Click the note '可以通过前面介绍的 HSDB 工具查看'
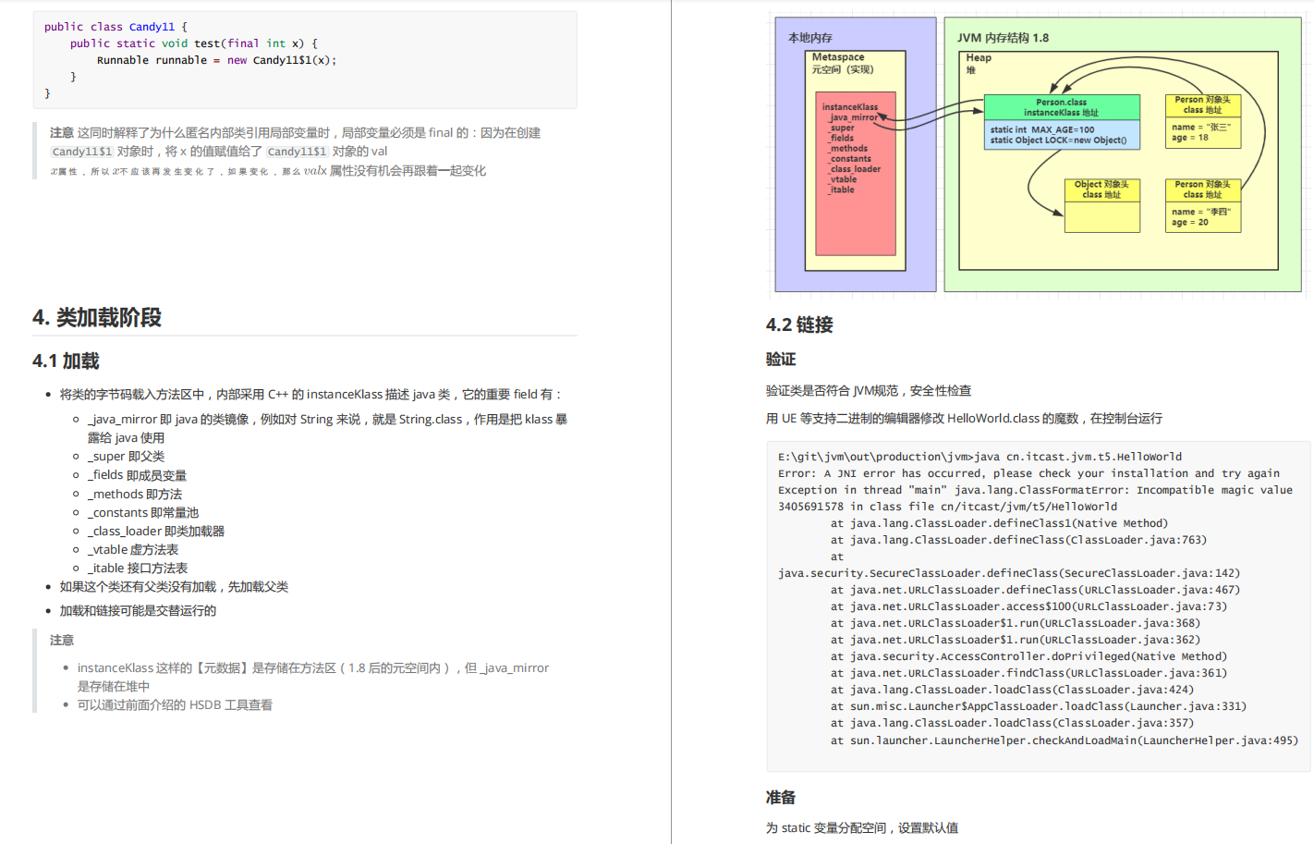1314x844 pixels. click(175, 705)
